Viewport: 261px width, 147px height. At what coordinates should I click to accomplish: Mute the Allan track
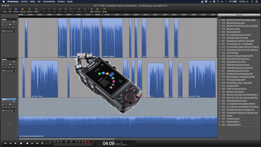pos(6,28)
